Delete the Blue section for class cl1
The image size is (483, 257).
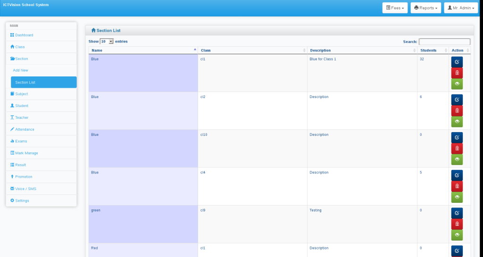click(457, 73)
